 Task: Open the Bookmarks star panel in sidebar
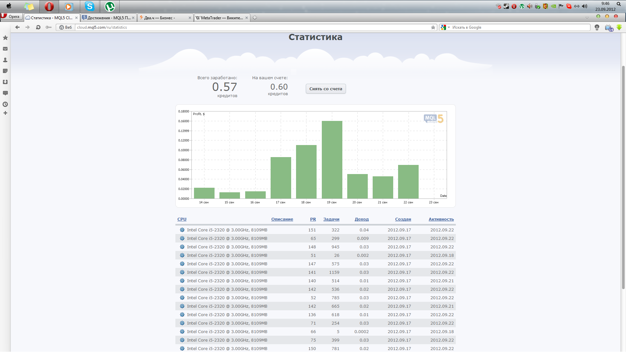point(5,38)
